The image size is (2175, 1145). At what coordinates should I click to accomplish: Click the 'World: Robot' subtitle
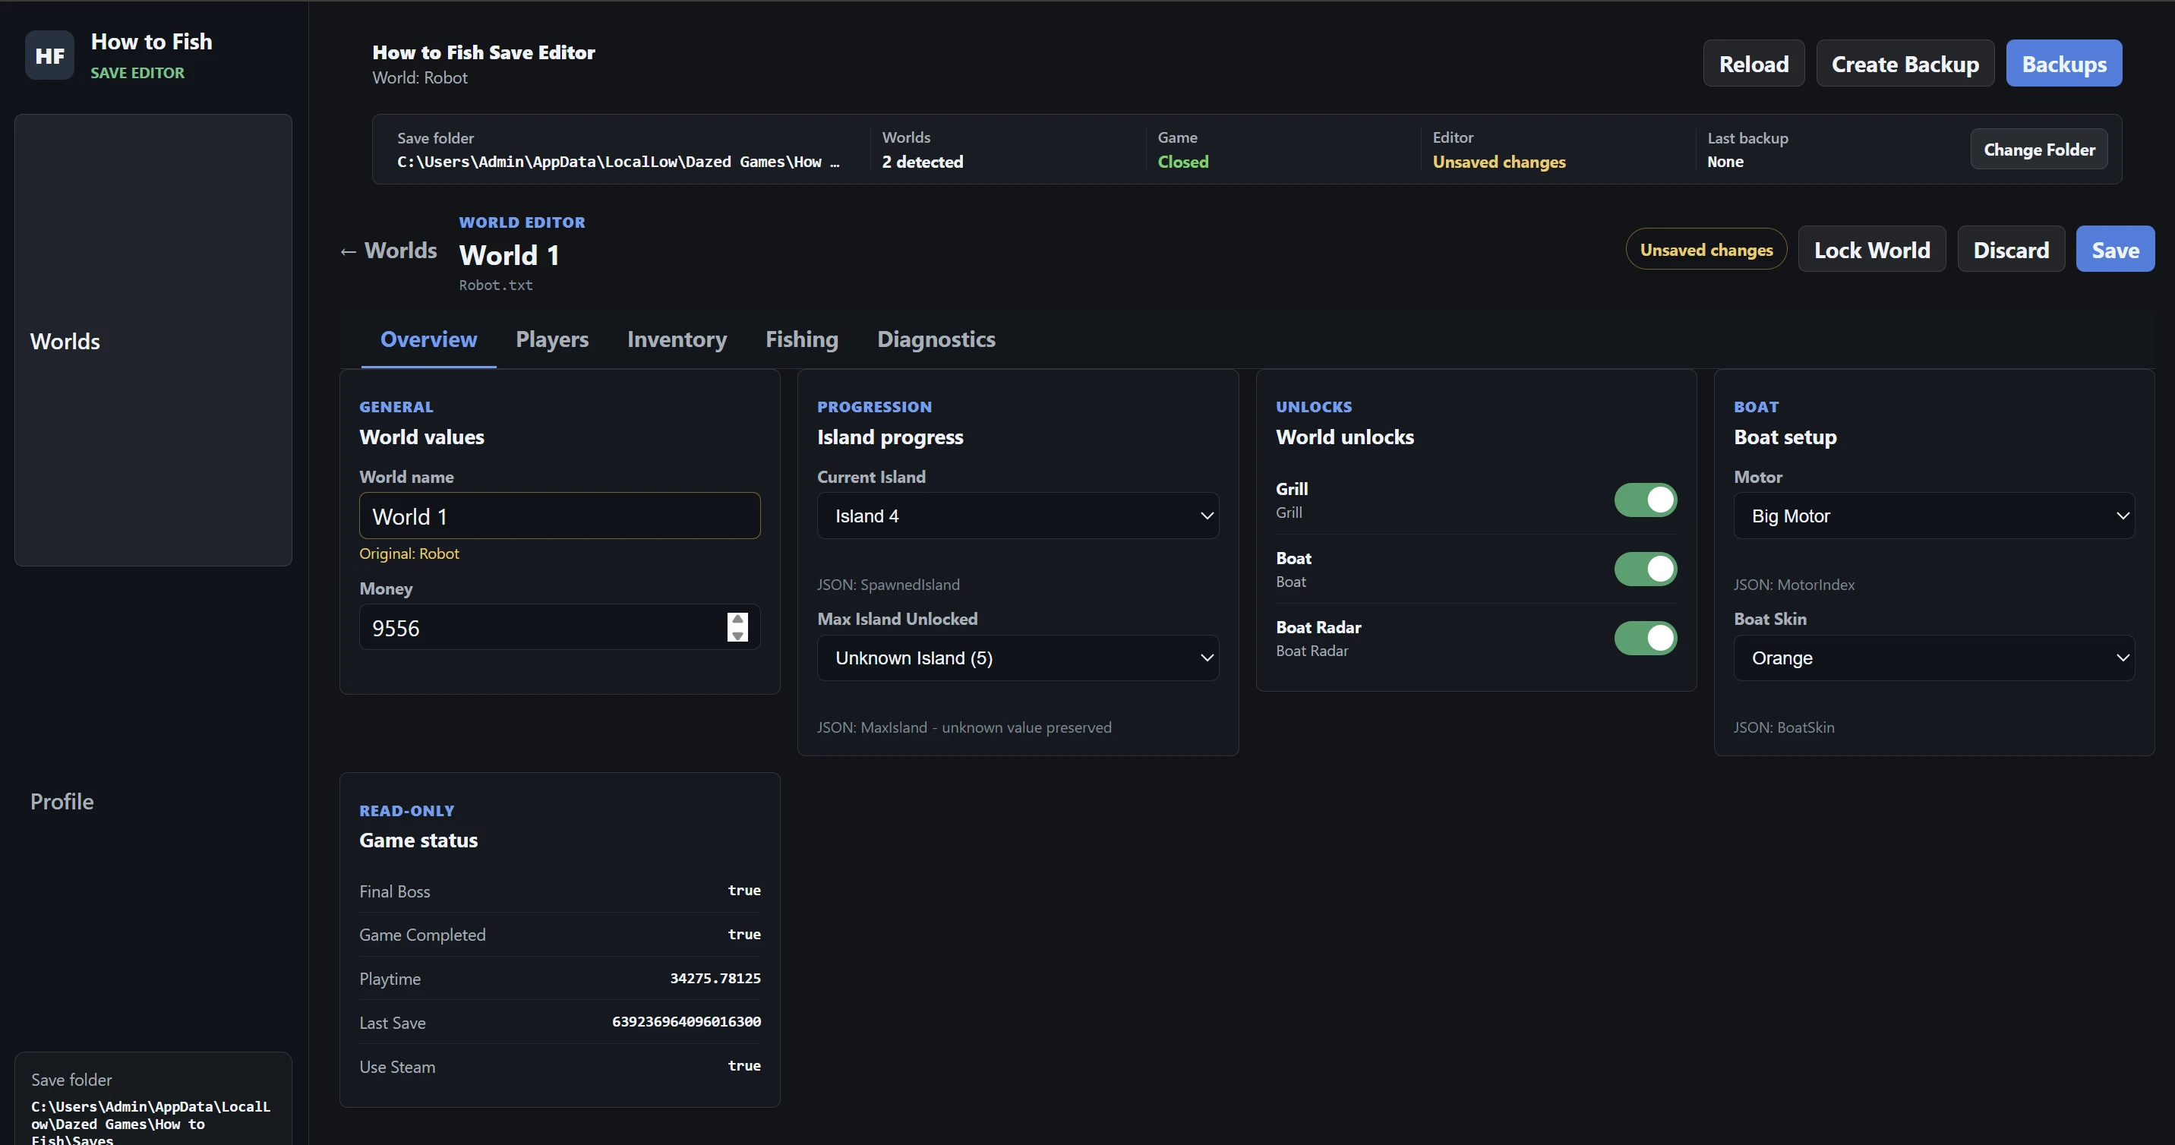pyautogui.click(x=420, y=77)
